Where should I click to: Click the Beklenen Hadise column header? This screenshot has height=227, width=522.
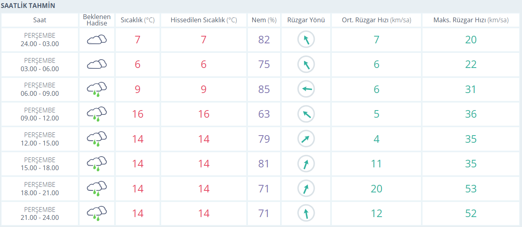[97, 20]
